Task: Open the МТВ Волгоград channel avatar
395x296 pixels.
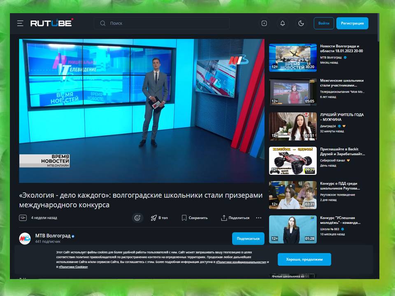Action: [x=25, y=238]
